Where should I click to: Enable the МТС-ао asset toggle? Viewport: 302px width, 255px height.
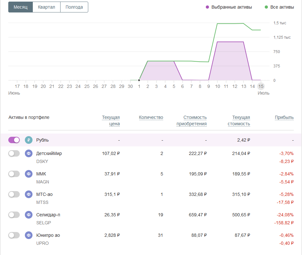click(14, 194)
